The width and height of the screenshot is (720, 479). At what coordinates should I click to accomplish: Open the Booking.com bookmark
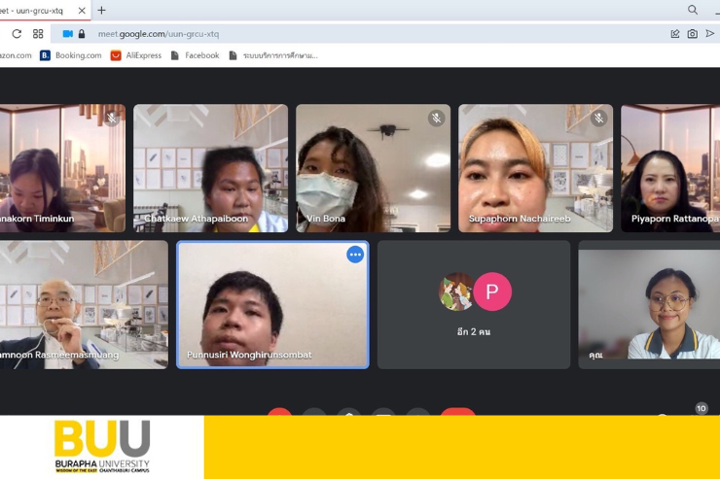pyautogui.click(x=71, y=55)
